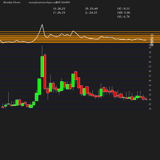160x160 pixels.
Task: Click the "BSE 524808" symbol label
Action: click(63, 2)
